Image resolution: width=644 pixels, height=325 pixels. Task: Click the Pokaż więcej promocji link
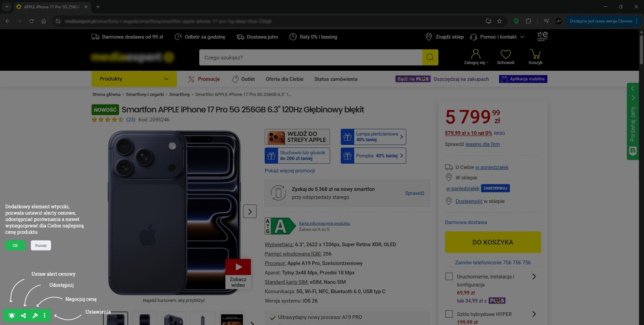290,171
